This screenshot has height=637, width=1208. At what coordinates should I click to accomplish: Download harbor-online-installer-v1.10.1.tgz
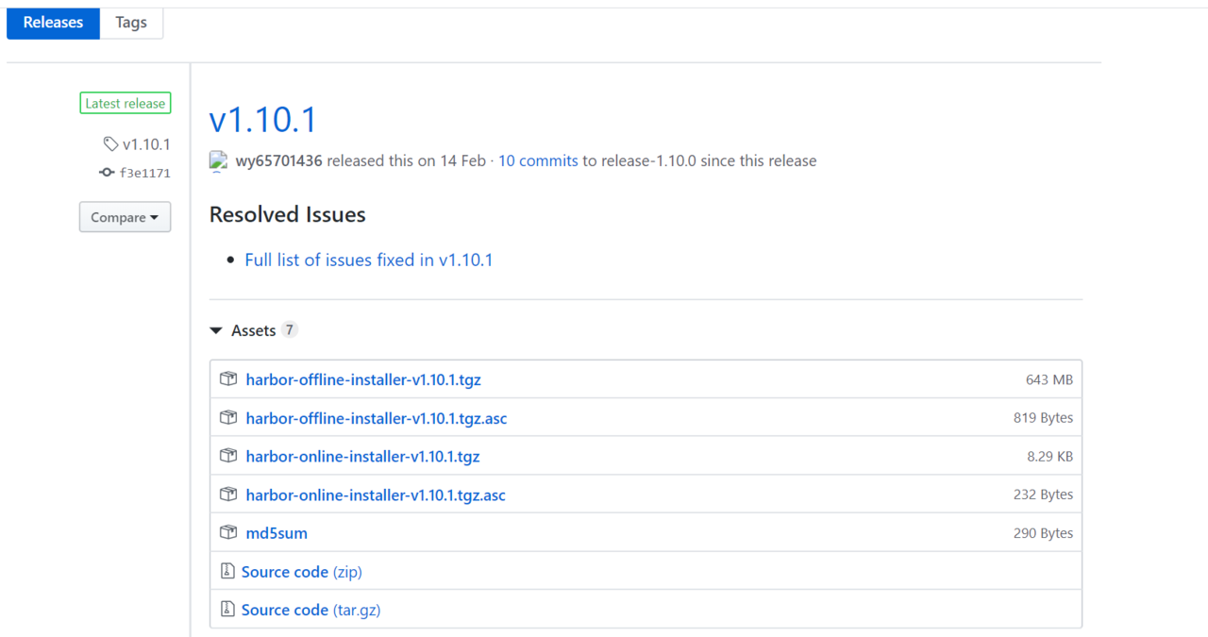click(x=362, y=456)
